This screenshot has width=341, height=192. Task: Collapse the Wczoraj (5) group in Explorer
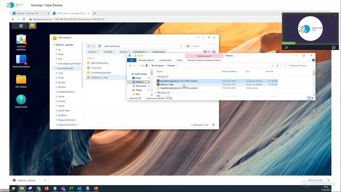click(x=156, y=92)
